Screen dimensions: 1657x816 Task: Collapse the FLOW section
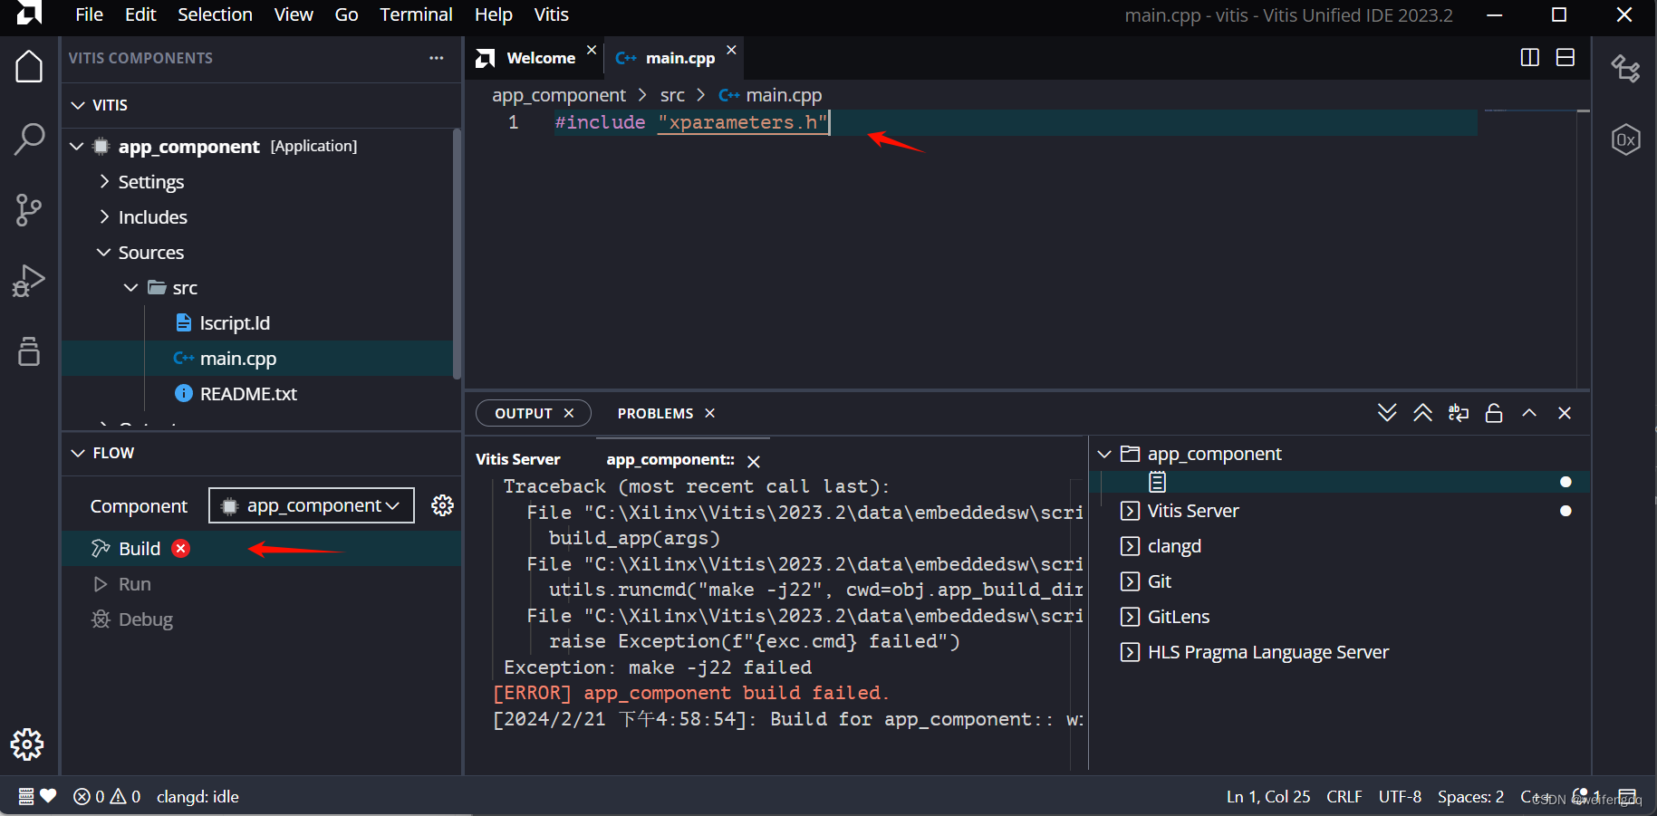(78, 453)
